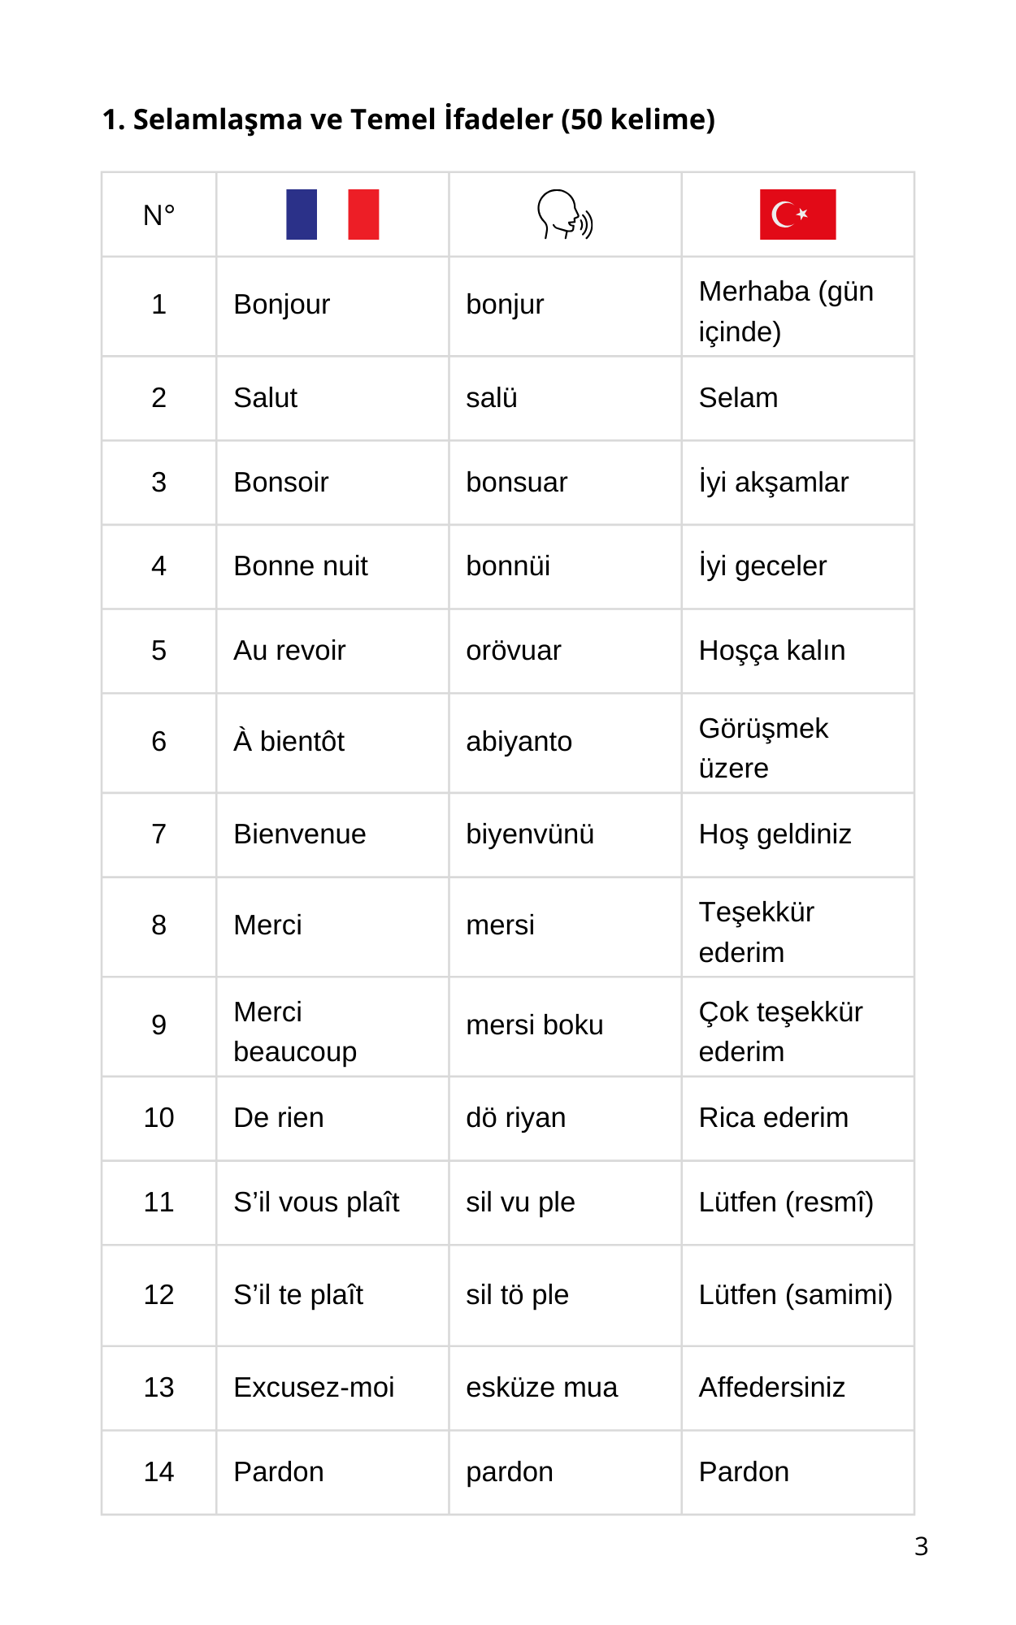Select the pronunciation orövuar
The height and width of the screenshot is (1625, 1016).
pyautogui.click(x=514, y=651)
